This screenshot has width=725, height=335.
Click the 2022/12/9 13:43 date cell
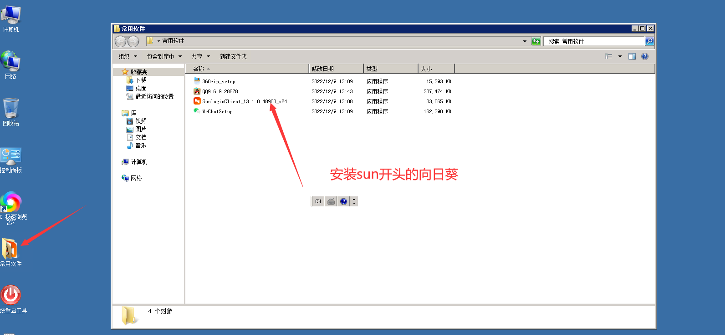[332, 91]
